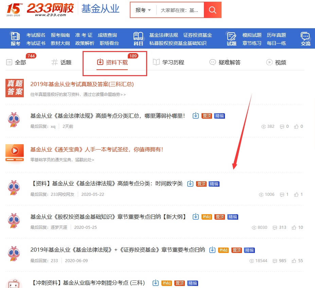Click the 交流 chat bubble icon

[x=305, y=36]
